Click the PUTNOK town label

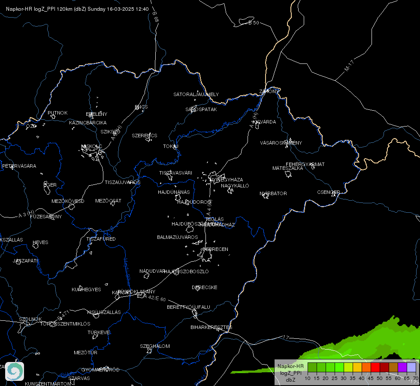pos(57,113)
